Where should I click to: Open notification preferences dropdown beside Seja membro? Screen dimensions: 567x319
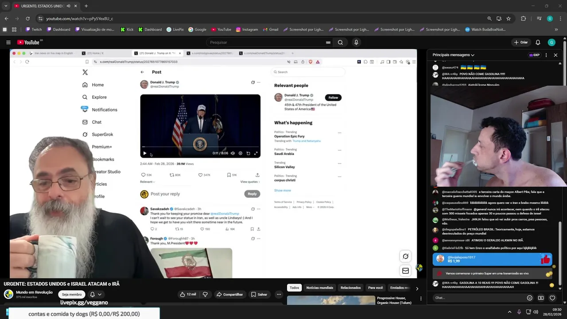coord(96,294)
